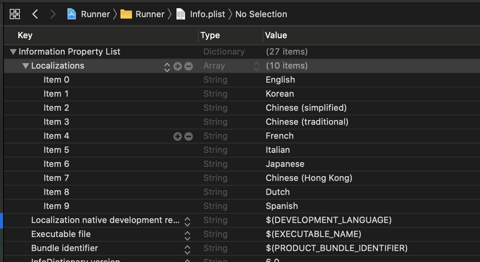Screen dimensions: 480x262
Task: Click the Value column header
Action: tap(276, 35)
